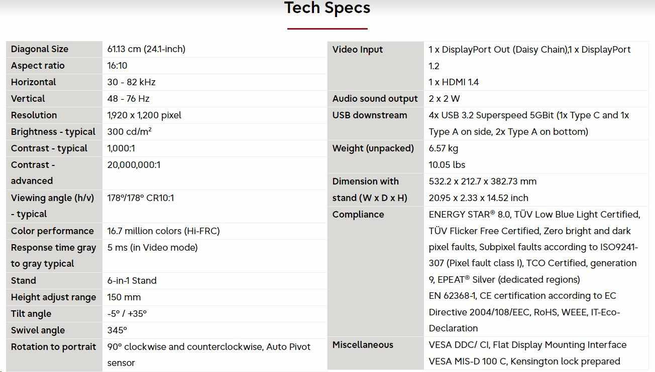Click the Audio sound output label

point(375,99)
